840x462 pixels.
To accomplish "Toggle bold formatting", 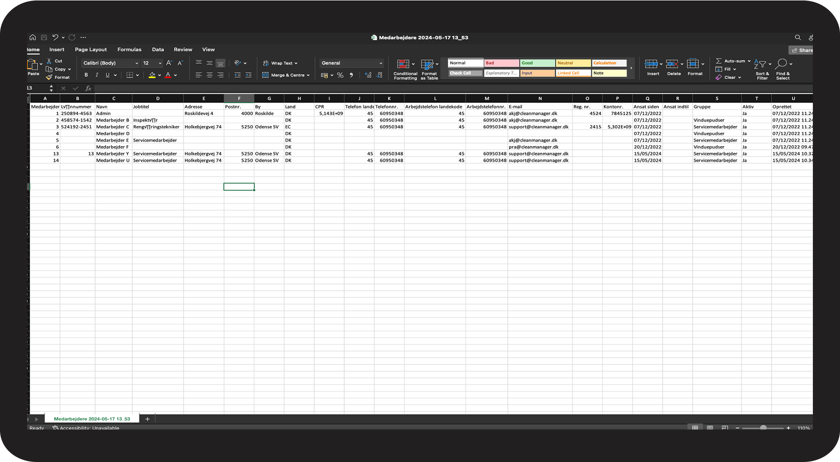I will 86,75.
